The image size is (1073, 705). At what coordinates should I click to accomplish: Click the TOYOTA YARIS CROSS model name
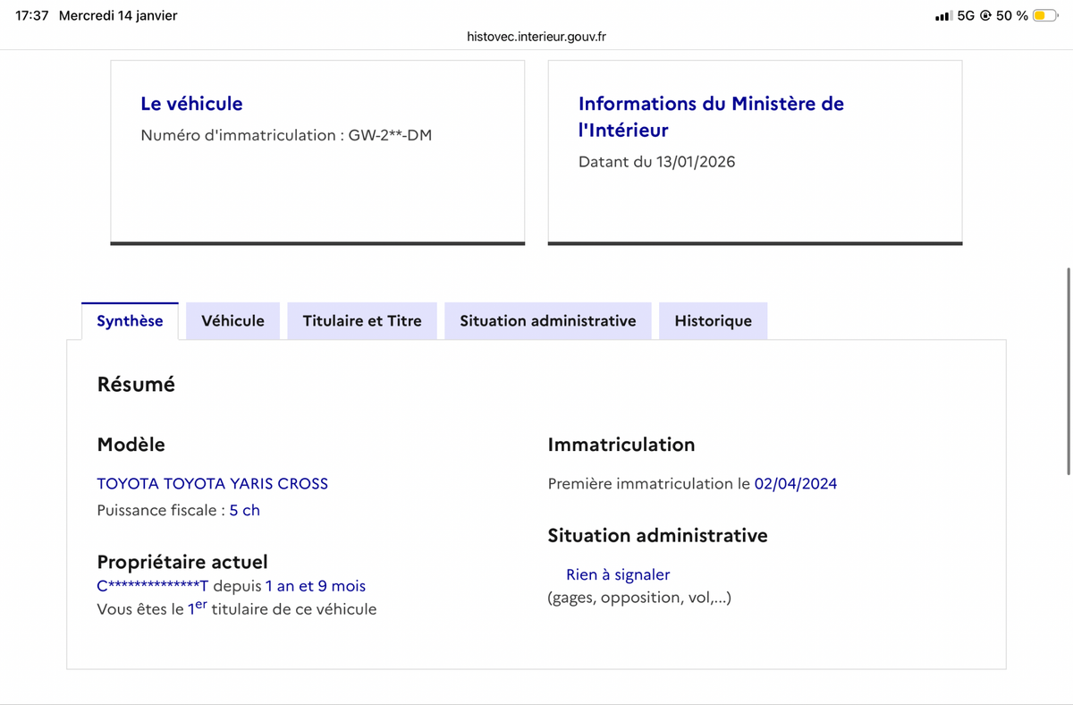212,484
